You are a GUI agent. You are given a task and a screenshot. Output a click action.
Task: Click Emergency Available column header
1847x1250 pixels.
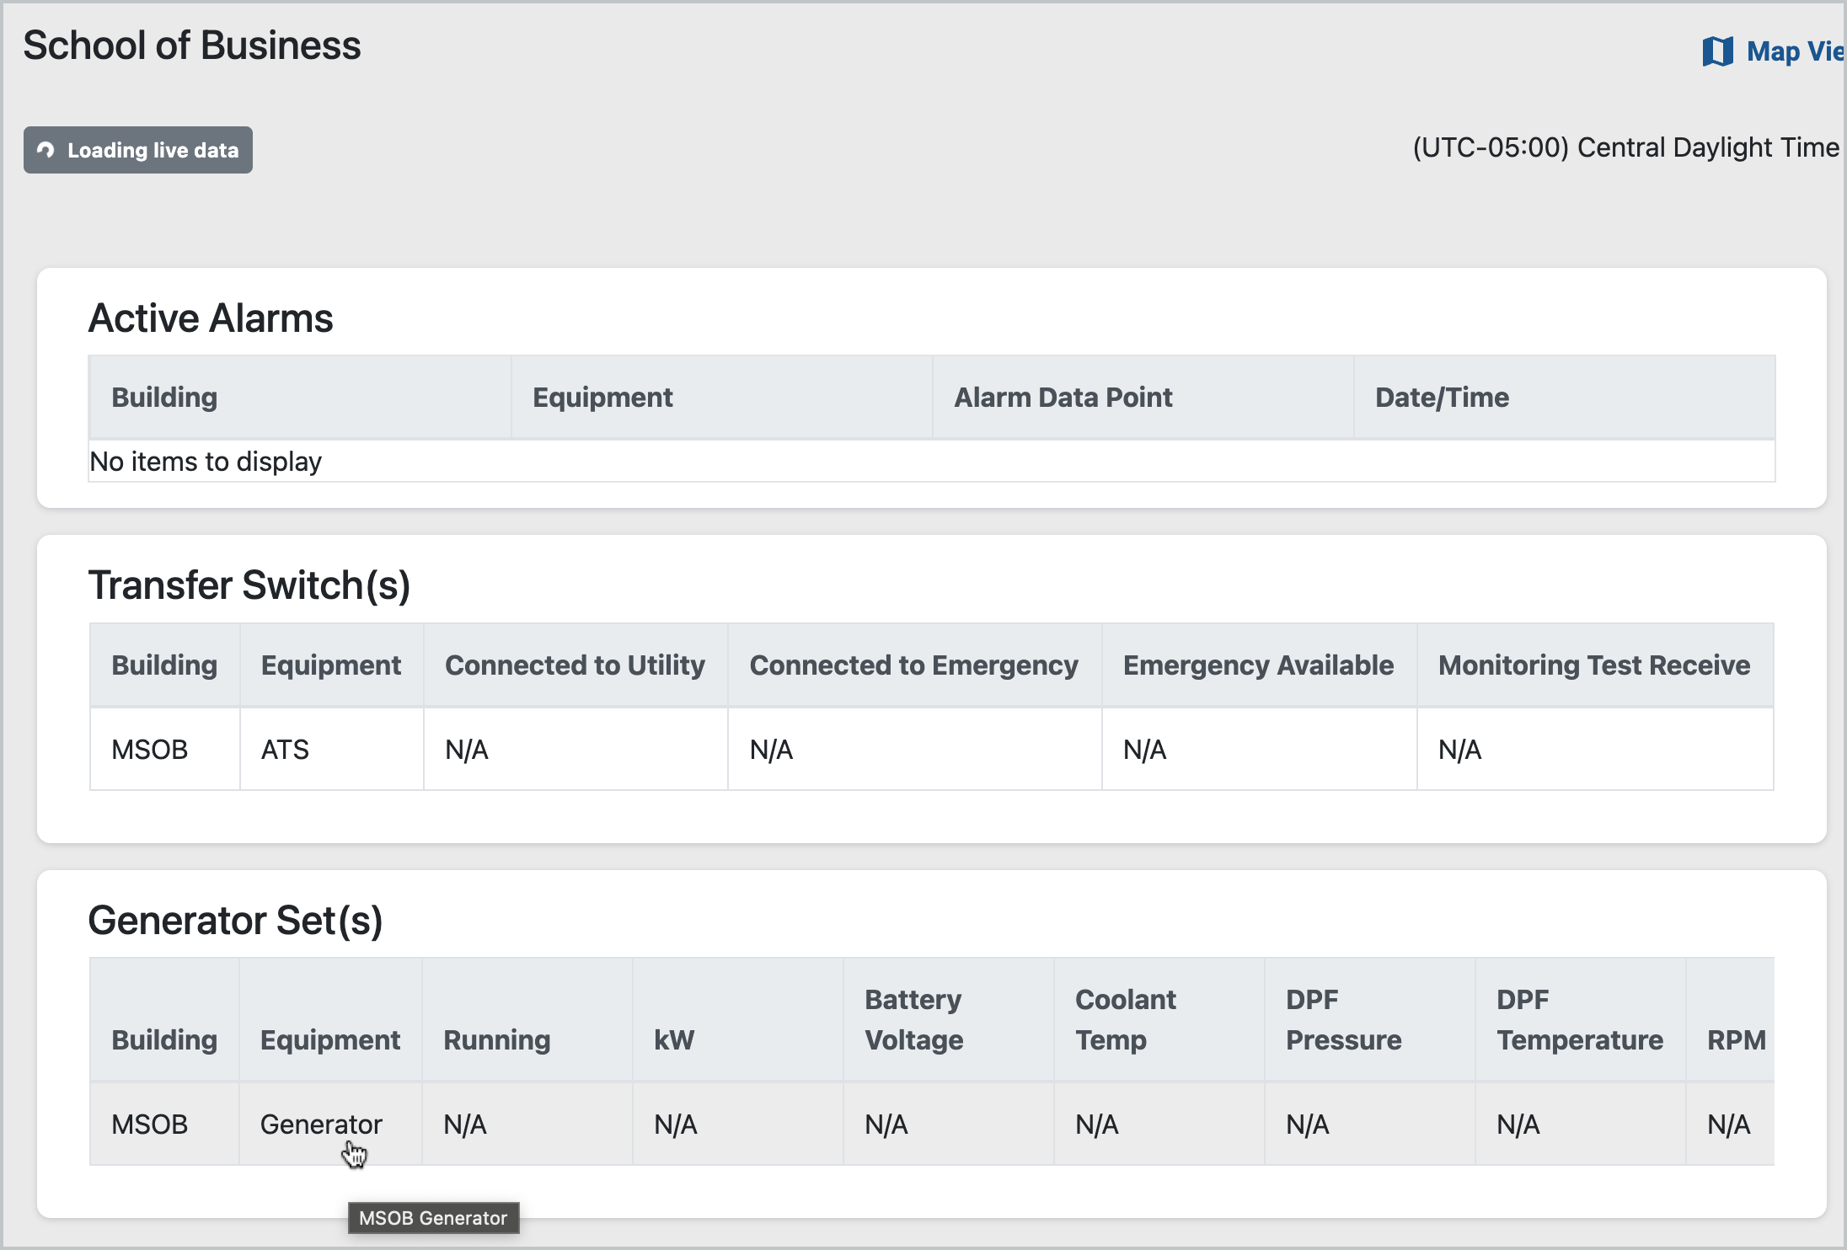[x=1258, y=665]
